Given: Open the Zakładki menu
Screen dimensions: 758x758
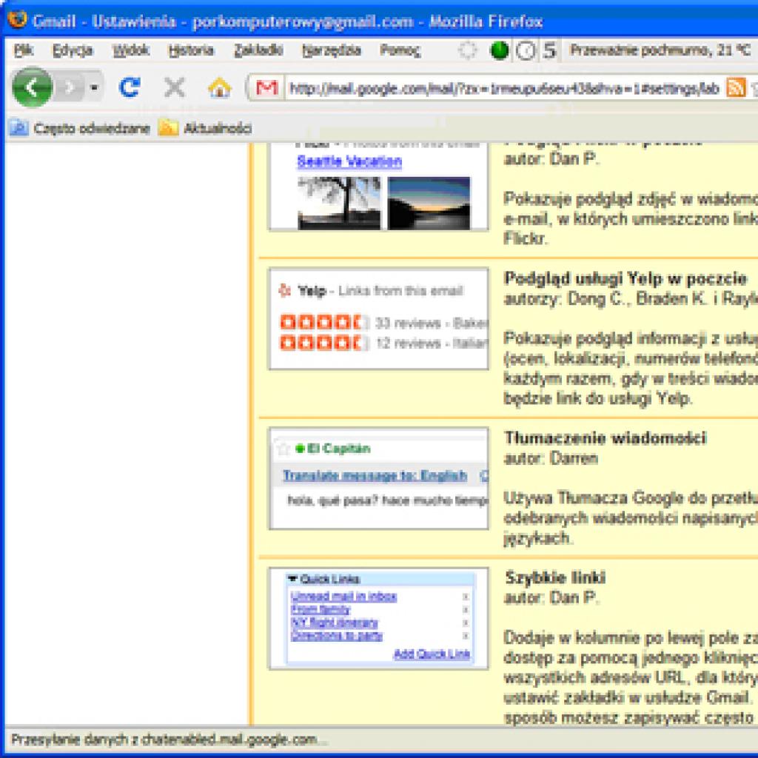Looking at the screenshot, I should pyautogui.click(x=258, y=50).
